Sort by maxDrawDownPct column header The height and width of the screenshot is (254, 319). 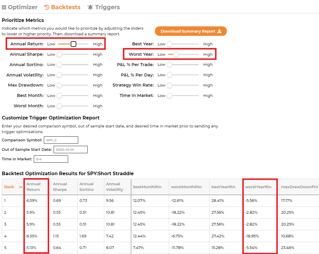299,187
